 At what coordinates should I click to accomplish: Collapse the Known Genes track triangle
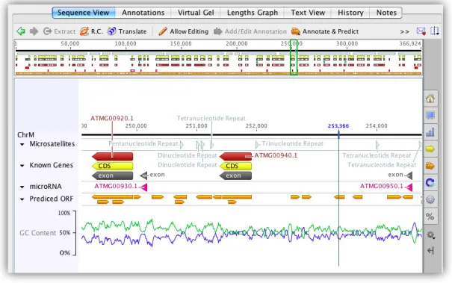[x=22, y=166]
